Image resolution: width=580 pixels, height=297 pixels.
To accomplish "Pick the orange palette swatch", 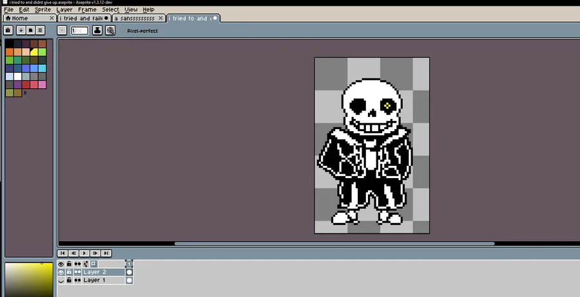I will 9,52.
